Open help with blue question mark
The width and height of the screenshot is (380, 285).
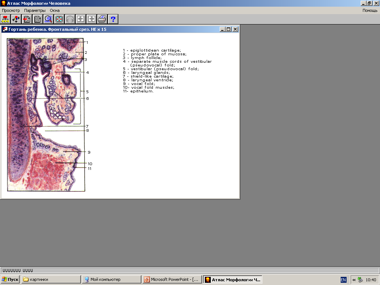click(113, 19)
